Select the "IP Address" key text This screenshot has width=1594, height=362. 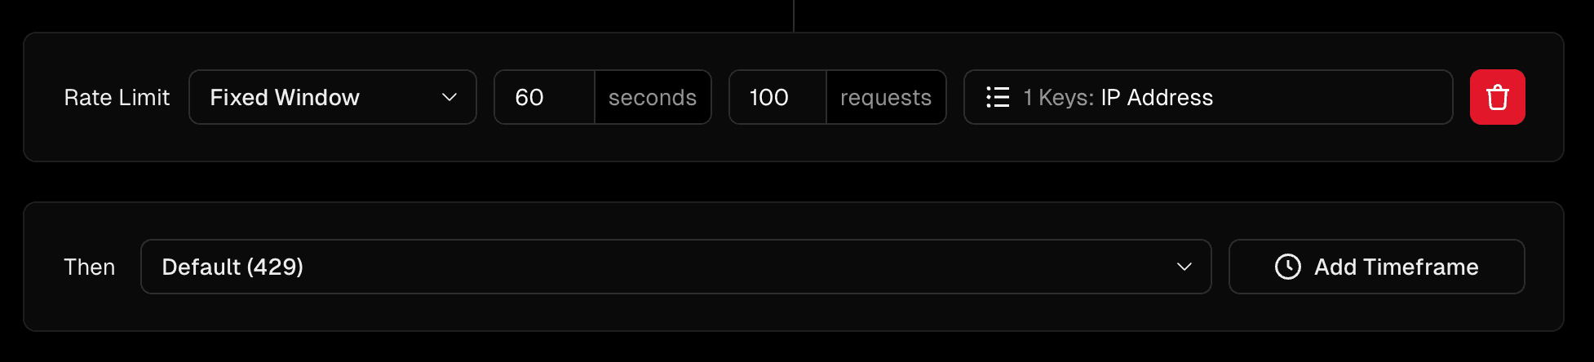coord(1157,98)
